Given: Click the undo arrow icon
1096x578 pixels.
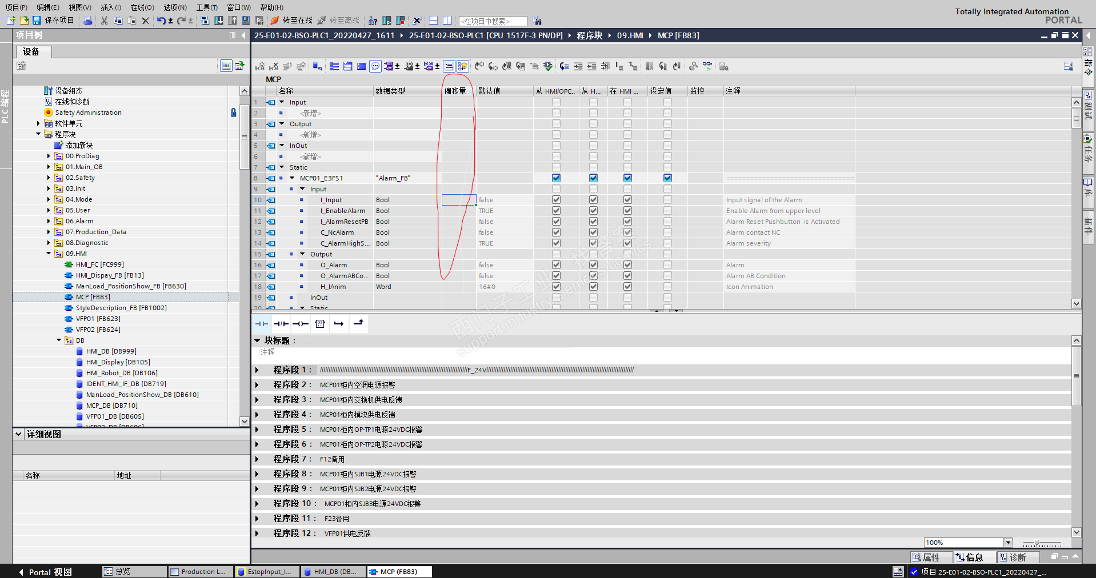Looking at the screenshot, I should (161, 21).
